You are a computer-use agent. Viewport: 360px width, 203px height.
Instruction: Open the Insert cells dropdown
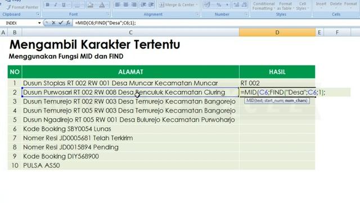pos(321,6)
